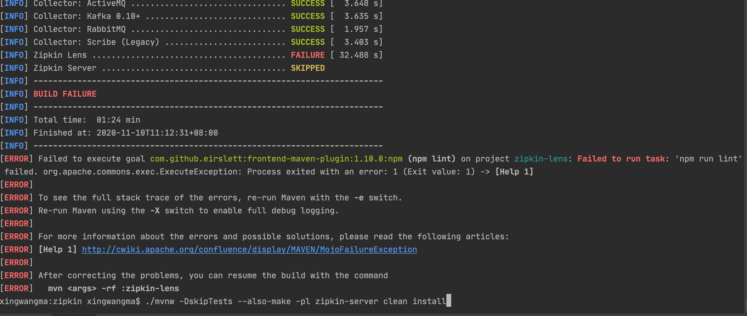The image size is (747, 316).
Task: Click the Total time: 01:24 min line
Action: coord(87,120)
